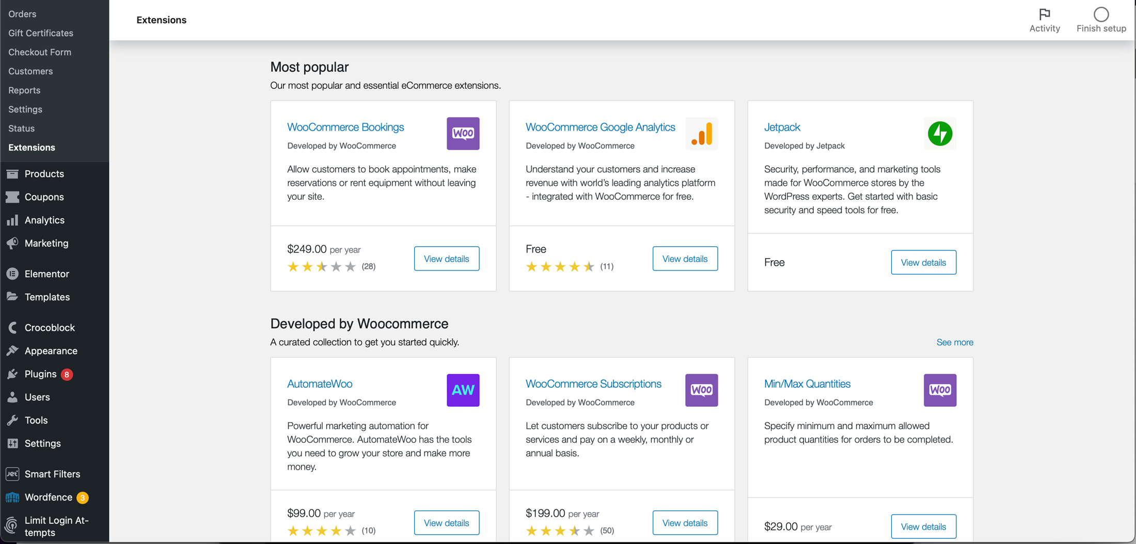View details for Jetpack extension
Image resolution: width=1136 pixels, height=544 pixels.
[923, 262]
